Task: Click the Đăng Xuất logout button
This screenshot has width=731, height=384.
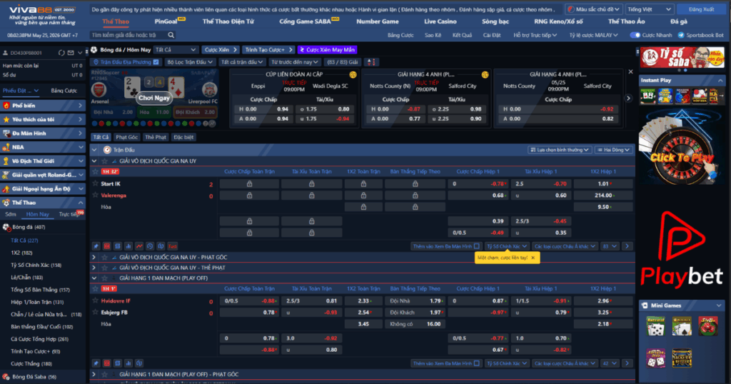Action: tap(701, 9)
